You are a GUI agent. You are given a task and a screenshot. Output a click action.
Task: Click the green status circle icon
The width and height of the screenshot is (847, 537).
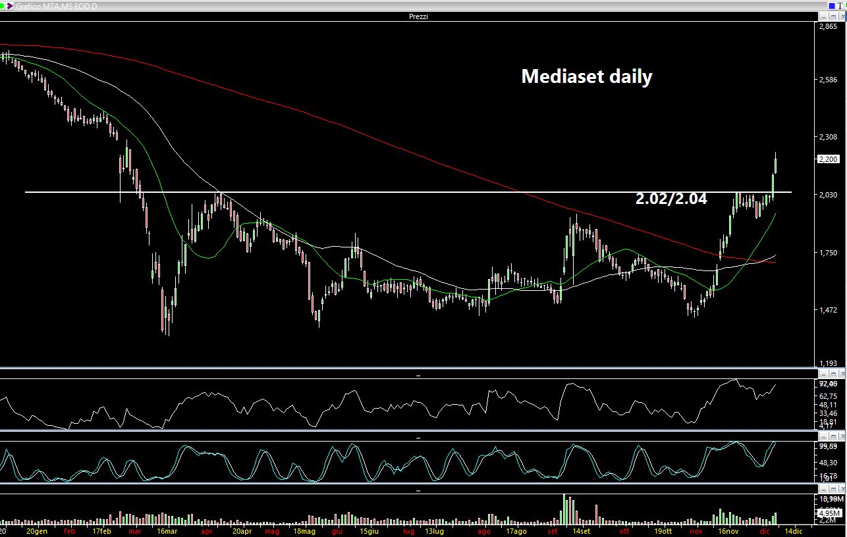(3, 6)
